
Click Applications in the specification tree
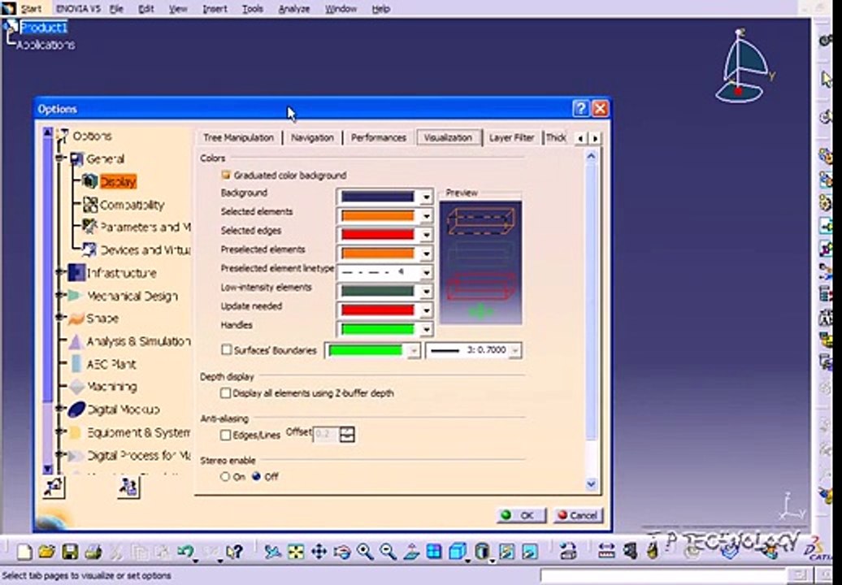[x=46, y=45]
